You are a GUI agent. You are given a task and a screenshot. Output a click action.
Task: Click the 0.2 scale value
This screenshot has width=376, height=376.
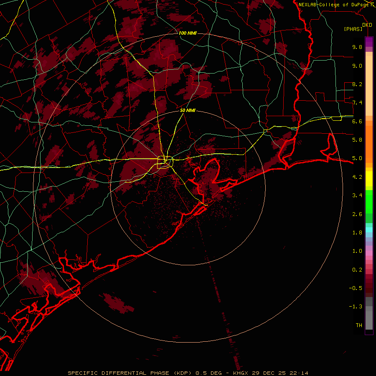[357, 269]
